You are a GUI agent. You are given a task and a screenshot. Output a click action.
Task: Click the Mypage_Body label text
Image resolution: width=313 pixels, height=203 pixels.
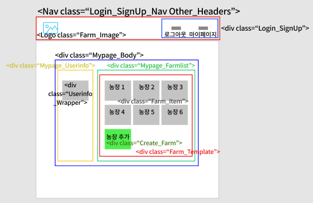click(x=99, y=55)
